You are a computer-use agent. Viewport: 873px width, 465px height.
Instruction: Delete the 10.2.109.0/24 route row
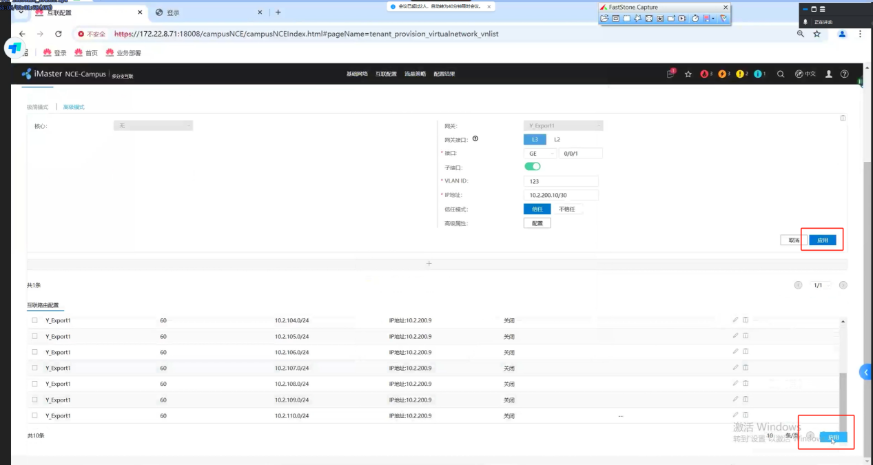pos(745,399)
